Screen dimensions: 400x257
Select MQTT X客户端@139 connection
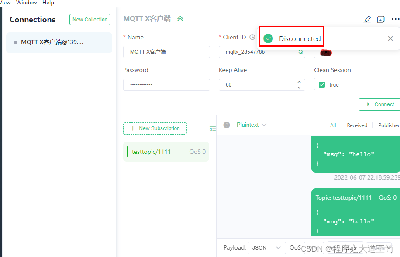coord(59,43)
